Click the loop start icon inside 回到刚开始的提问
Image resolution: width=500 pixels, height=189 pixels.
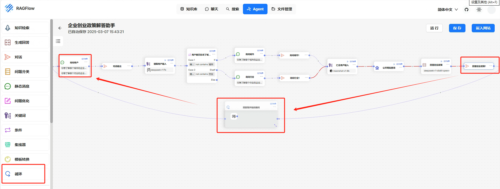[234, 116]
